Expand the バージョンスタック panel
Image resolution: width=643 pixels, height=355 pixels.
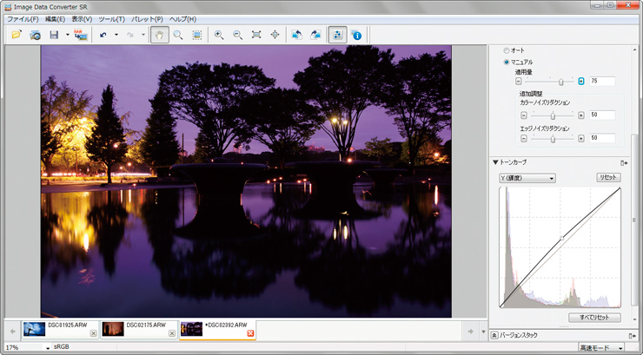495,334
